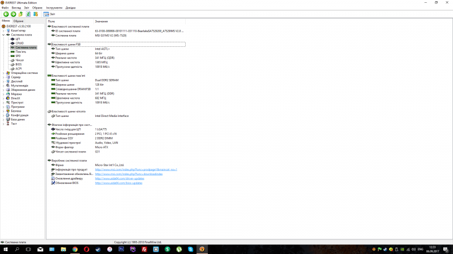Open the Інформація про продукт msi.com link

point(136,170)
